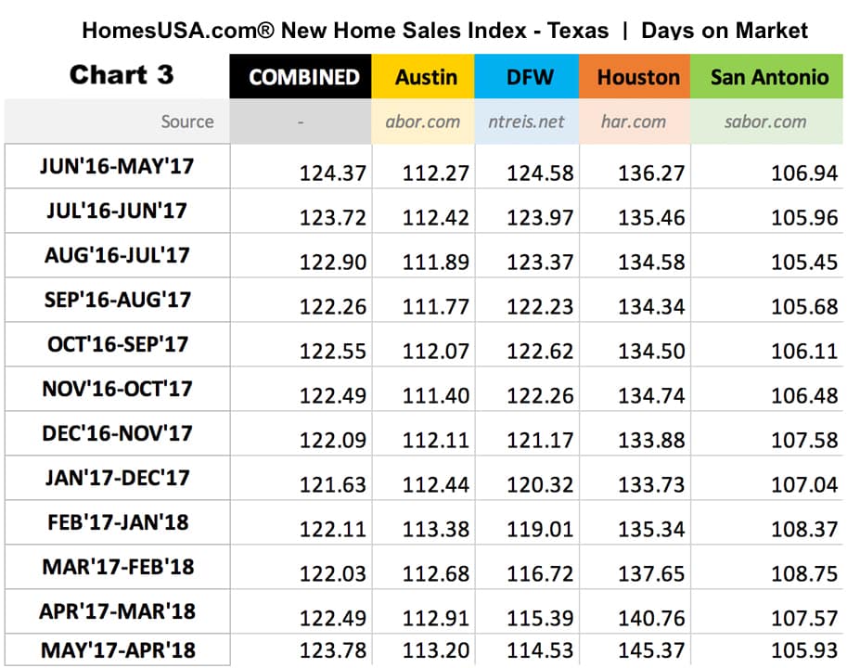
Task: Click the blue DFW header
Action: [x=527, y=77]
